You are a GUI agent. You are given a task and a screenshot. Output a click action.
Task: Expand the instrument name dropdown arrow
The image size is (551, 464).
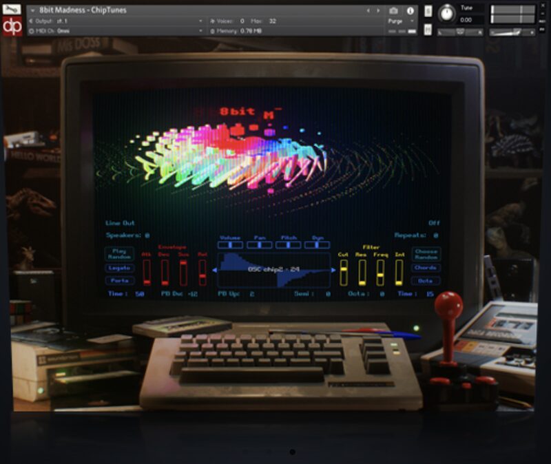[x=32, y=10]
